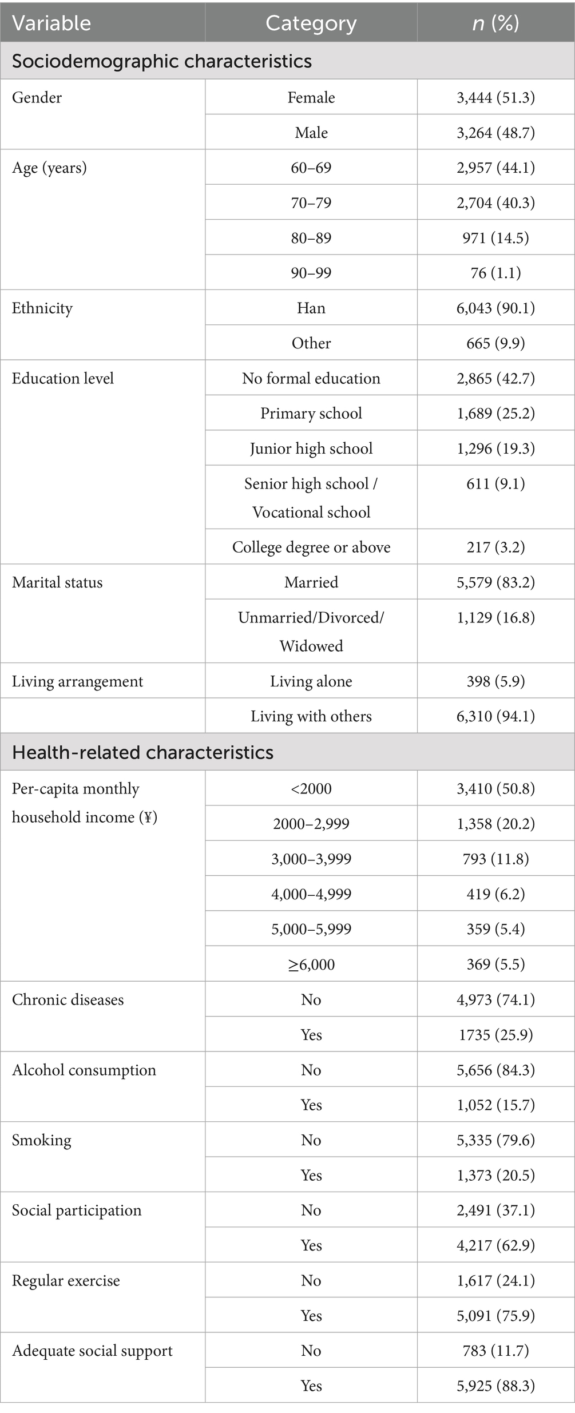Select the Adequate social support cell
This screenshot has height=1413, width=575.
click(x=92, y=1351)
